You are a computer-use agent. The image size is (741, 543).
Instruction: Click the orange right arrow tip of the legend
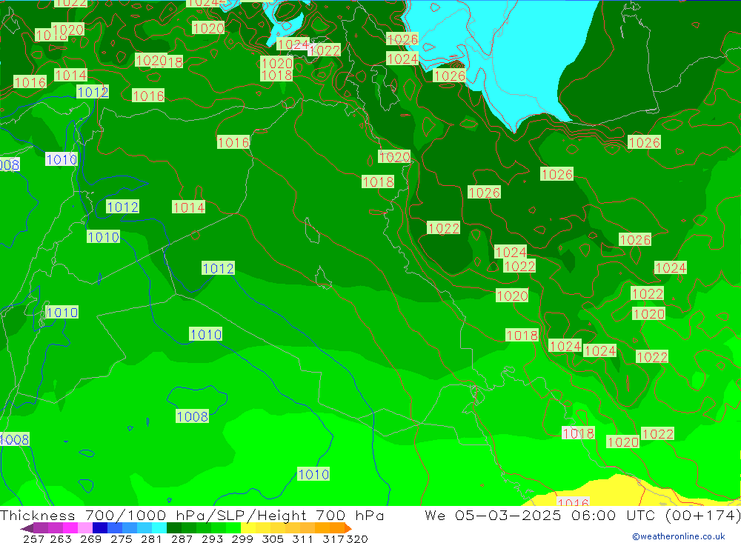click(348, 528)
